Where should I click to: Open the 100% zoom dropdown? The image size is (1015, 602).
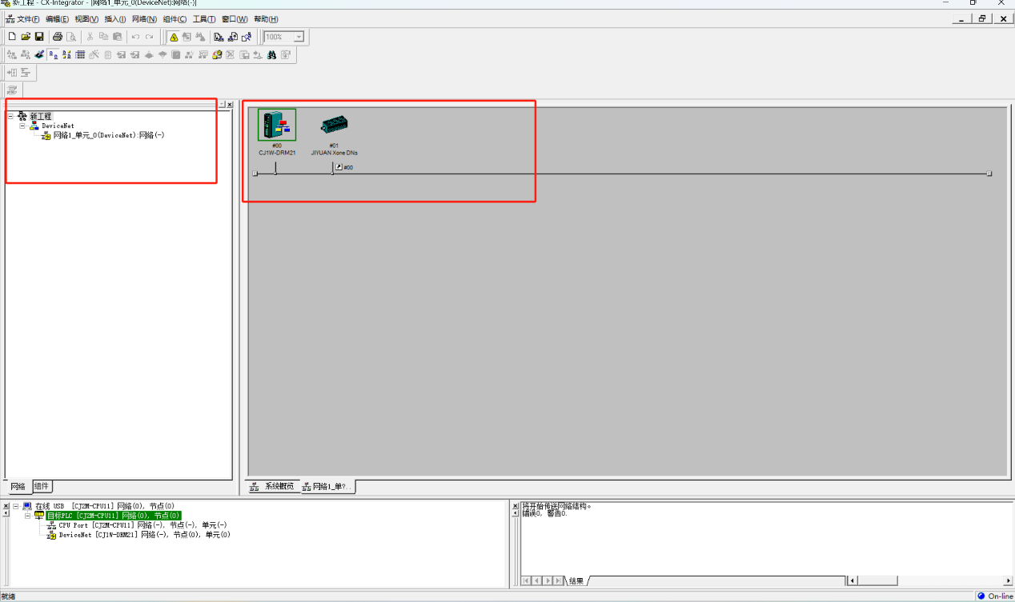[x=299, y=37]
